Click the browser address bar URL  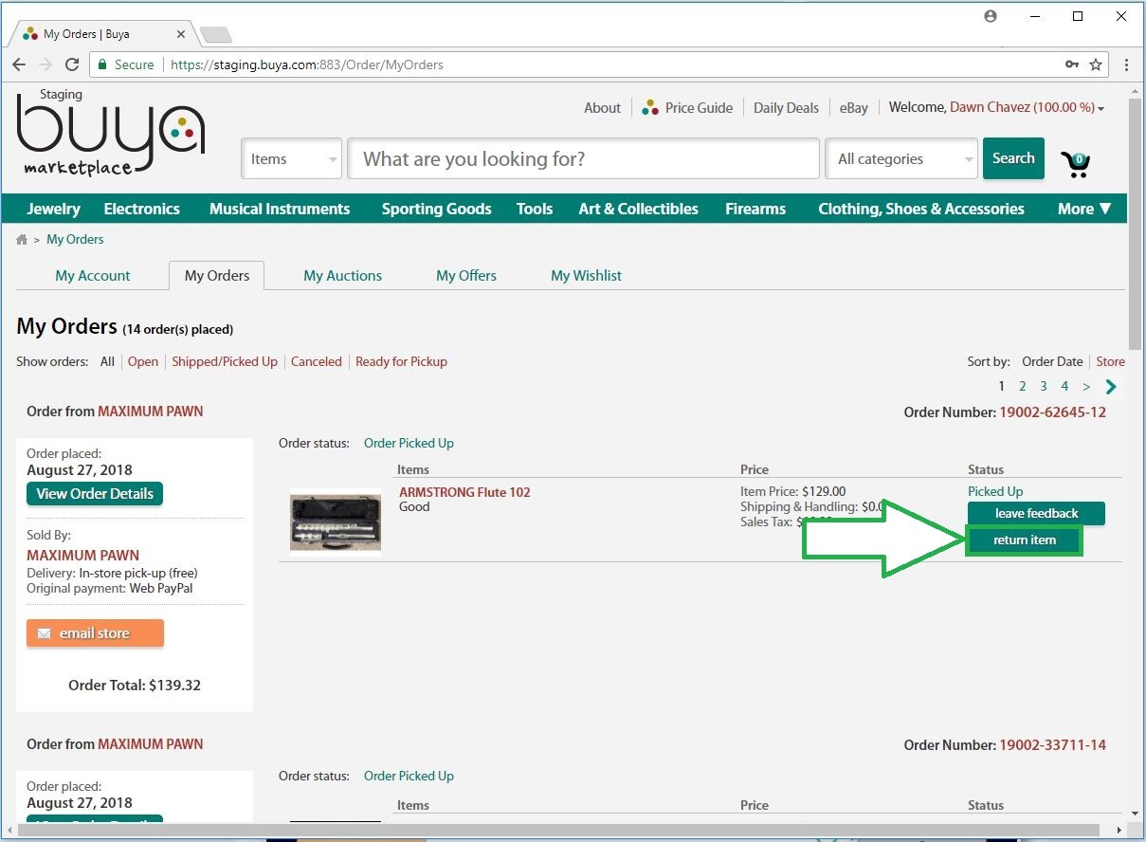[307, 64]
